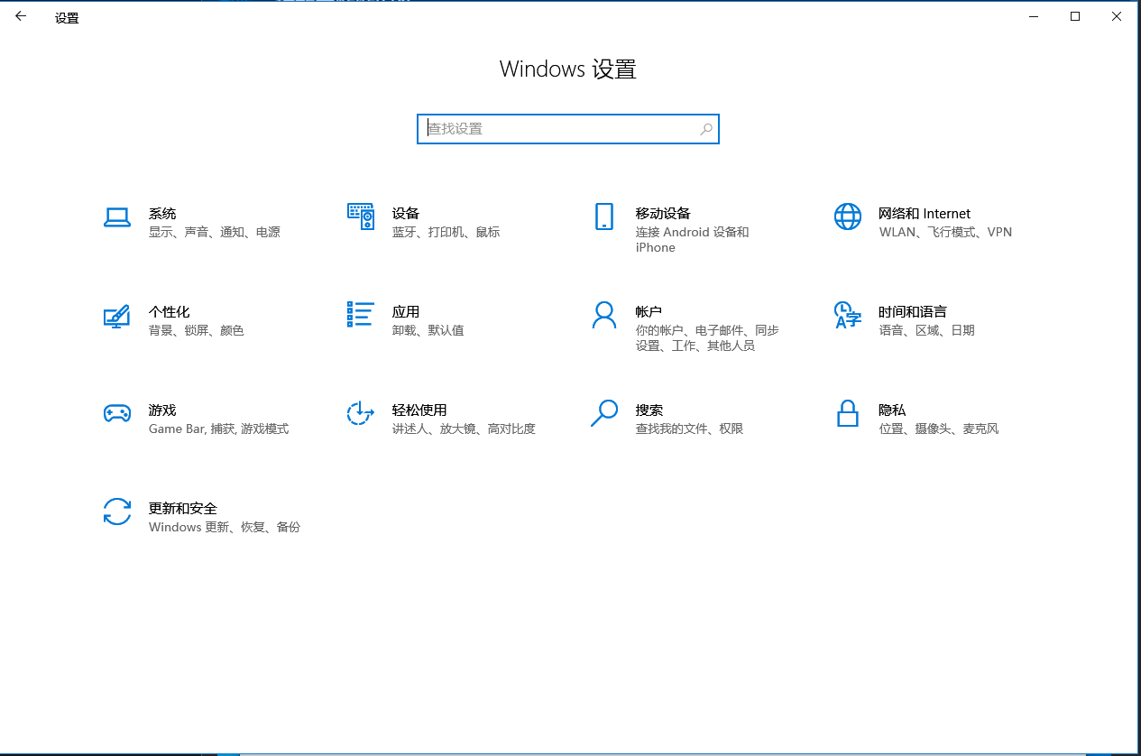This screenshot has width=1141, height=756.
Task: Open the 移动设备 phone icon
Action: pos(604,217)
